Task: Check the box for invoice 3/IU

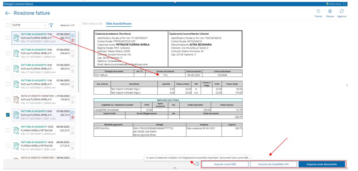Action: [8, 53]
